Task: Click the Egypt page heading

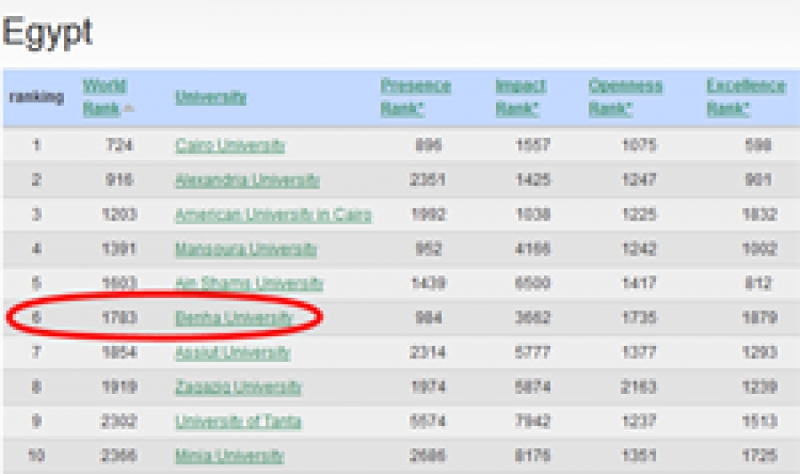Action: (x=47, y=33)
